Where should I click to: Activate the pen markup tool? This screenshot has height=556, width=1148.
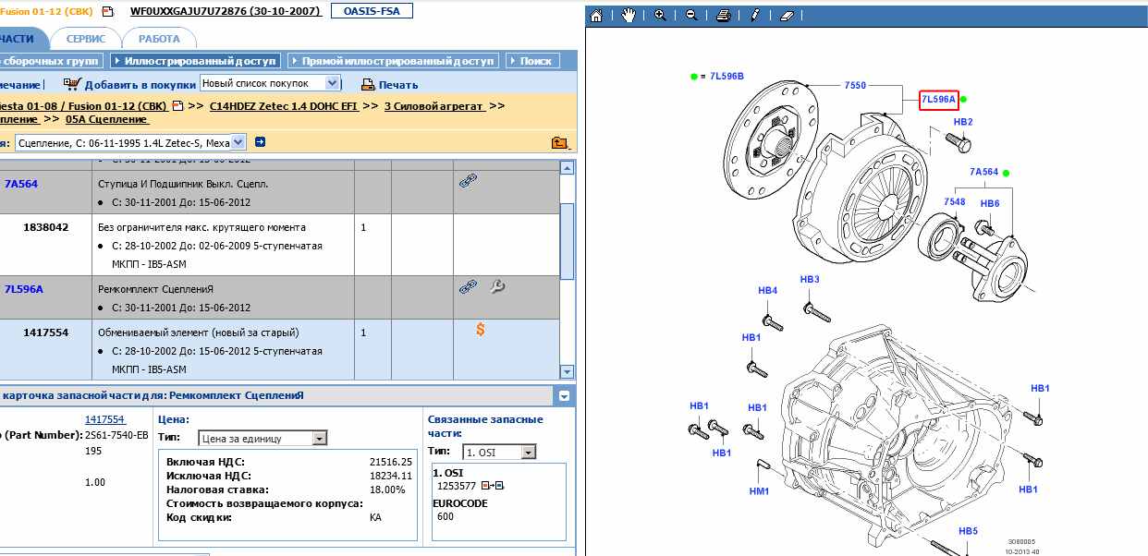click(755, 16)
